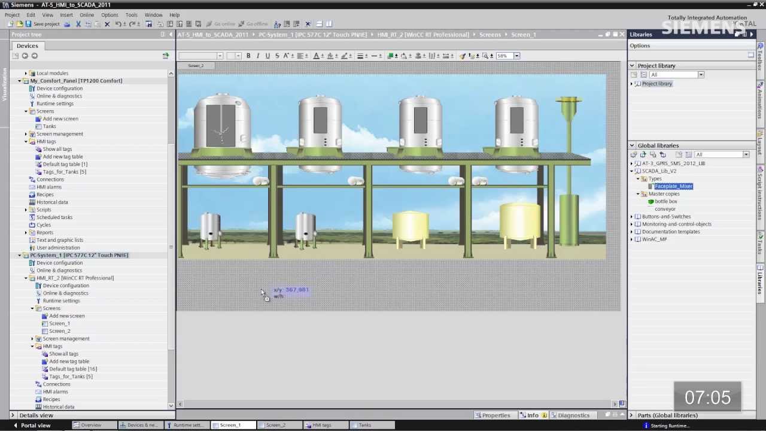Select Faceplate_Mixer library type
The image size is (766, 431).
673,186
